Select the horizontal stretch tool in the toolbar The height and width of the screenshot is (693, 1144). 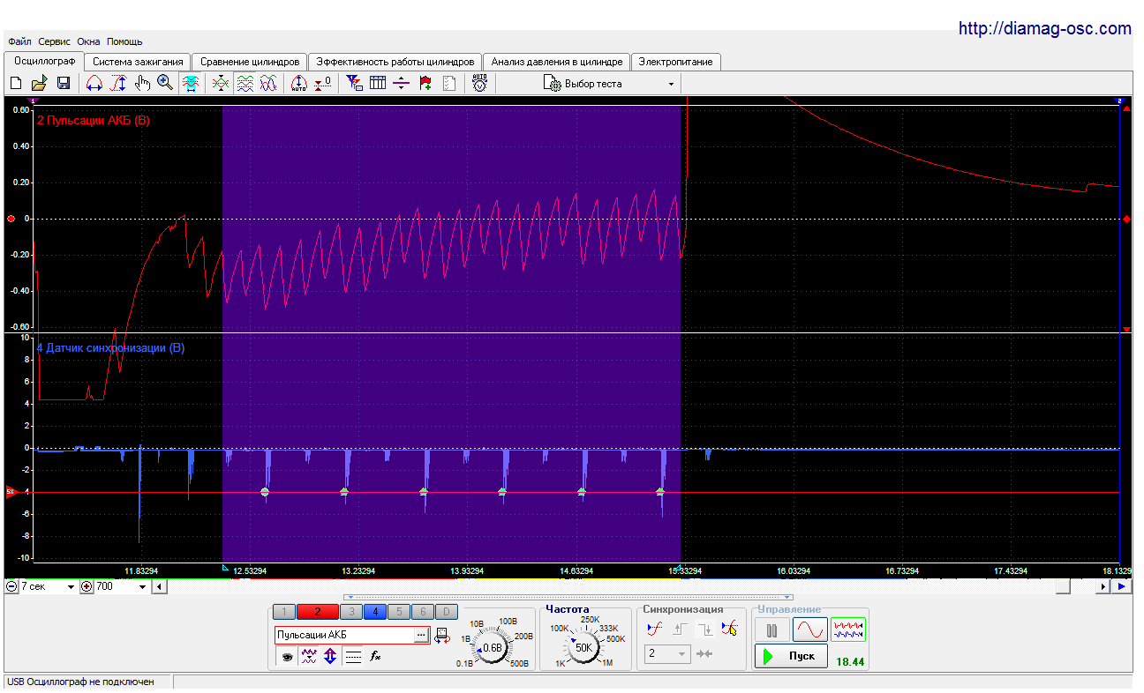[x=94, y=83]
